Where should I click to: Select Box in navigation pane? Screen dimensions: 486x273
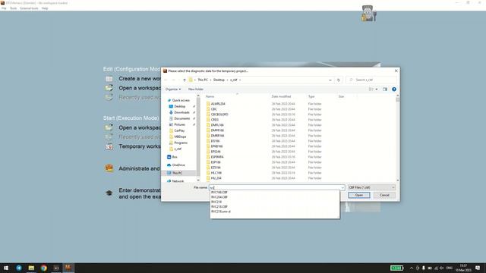coord(175,157)
